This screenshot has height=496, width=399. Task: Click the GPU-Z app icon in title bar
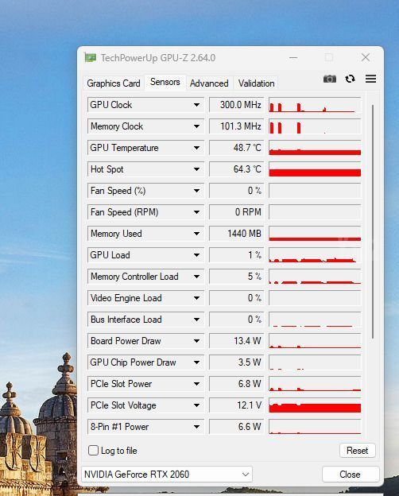pos(90,57)
